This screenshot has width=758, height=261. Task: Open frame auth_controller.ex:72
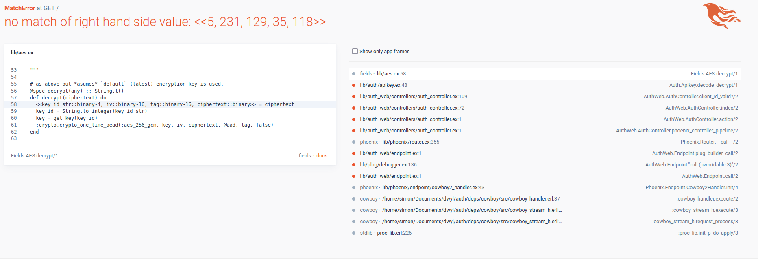point(545,108)
